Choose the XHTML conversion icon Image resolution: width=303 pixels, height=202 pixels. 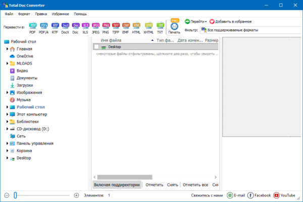click(148, 25)
